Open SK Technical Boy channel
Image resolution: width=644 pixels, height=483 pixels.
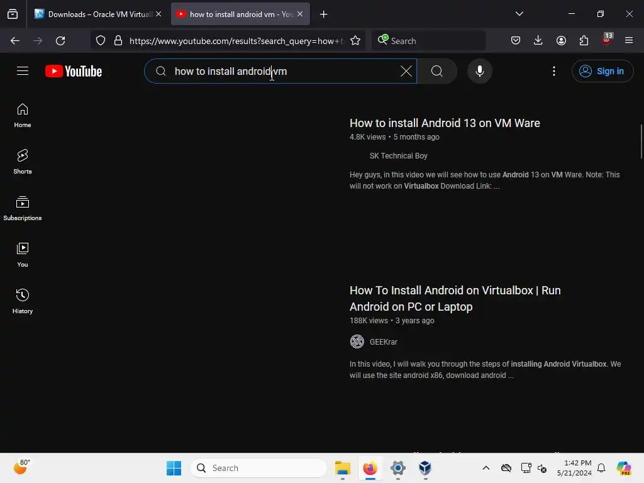398,156
